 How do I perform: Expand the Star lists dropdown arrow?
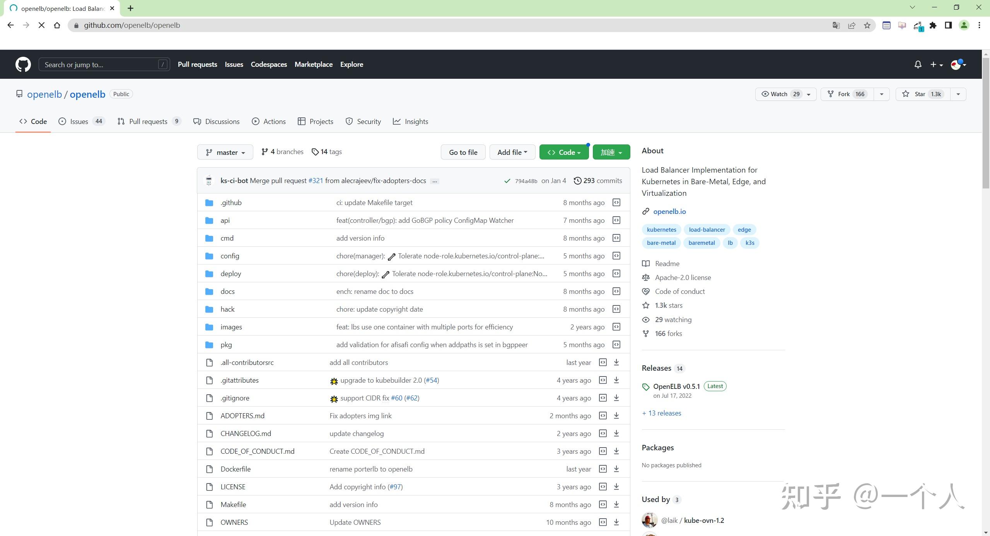tap(958, 94)
